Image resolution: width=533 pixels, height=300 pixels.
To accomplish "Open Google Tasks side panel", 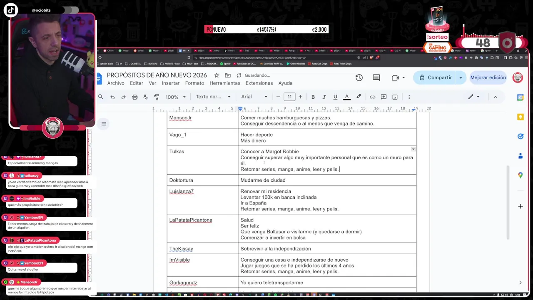I will pos(520,136).
